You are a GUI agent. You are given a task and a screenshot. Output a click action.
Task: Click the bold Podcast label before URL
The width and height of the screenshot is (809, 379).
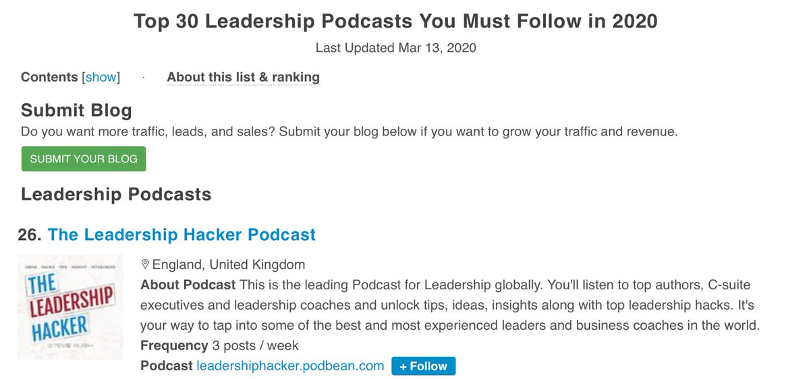pos(166,366)
